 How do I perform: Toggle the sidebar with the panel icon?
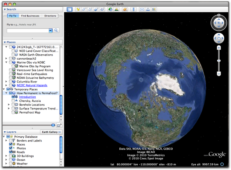70,10
